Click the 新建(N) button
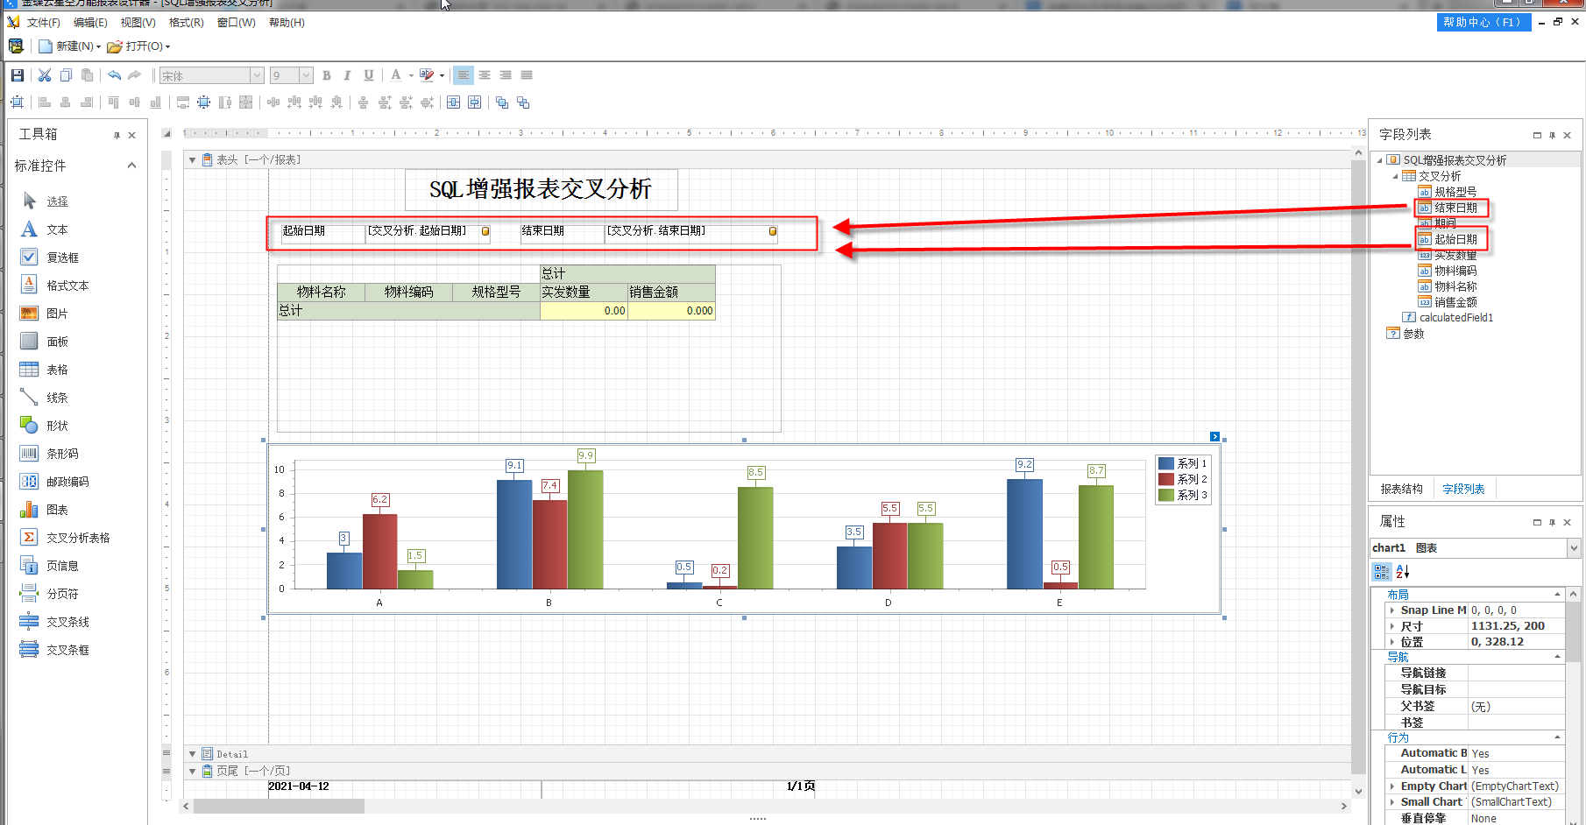The width and height of the screenshot is (1586, 825). pyautogui.click(x=74, y=46)
